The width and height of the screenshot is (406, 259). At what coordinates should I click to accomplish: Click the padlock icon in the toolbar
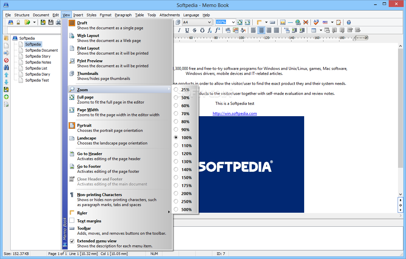coord(19,22)
